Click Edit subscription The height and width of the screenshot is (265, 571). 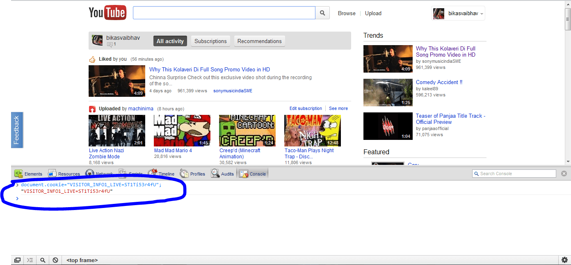point(306,108)
